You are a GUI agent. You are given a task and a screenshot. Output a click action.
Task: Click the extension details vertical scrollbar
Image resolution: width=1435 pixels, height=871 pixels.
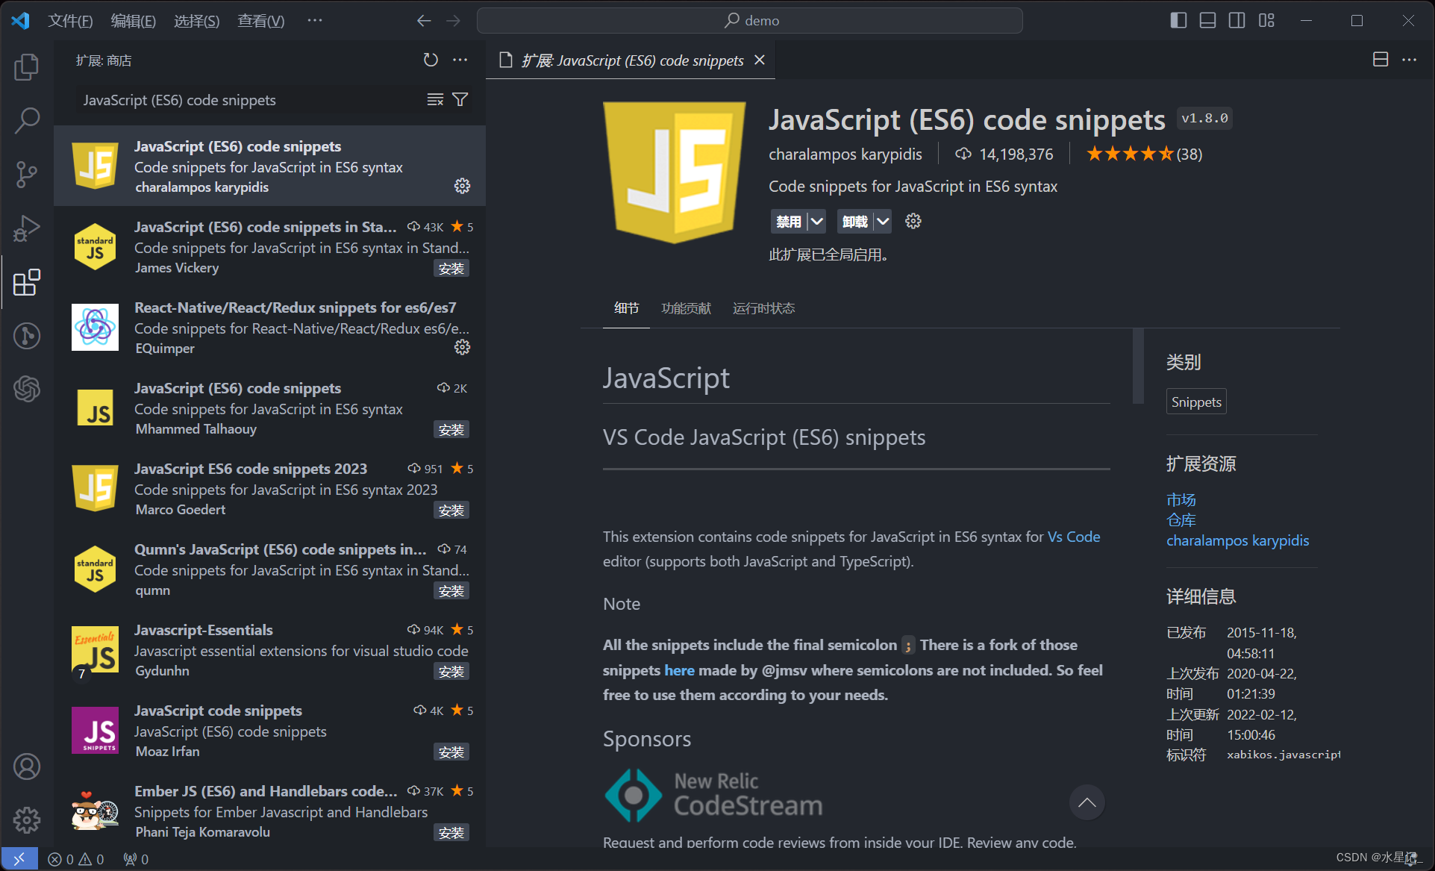pyautogui.click(x=1138, y=366)
